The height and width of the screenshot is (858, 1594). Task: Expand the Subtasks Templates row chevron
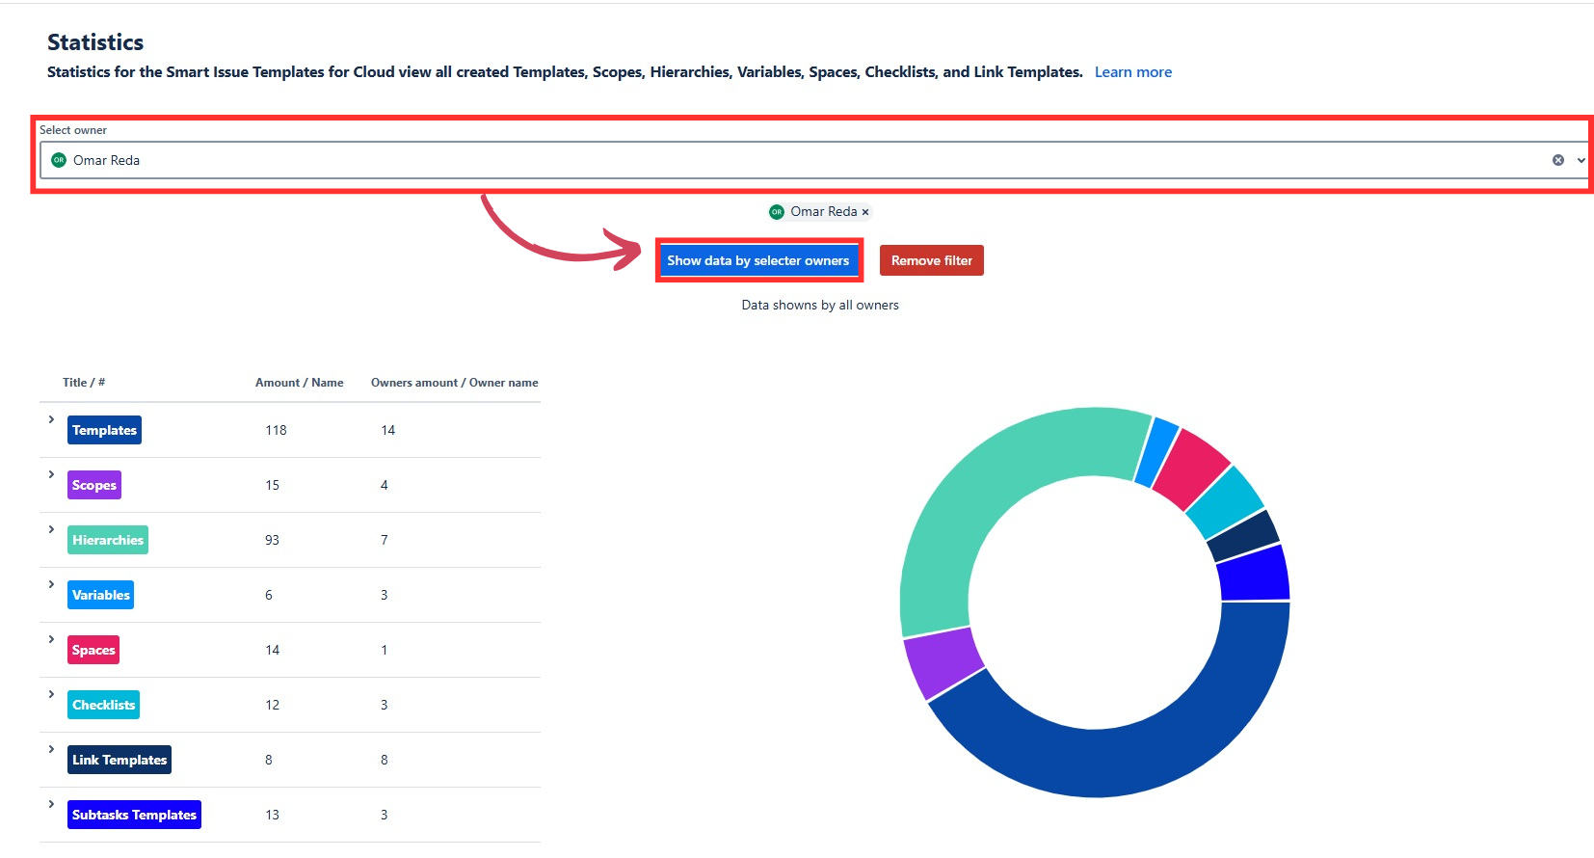click(x=52, y=805)
